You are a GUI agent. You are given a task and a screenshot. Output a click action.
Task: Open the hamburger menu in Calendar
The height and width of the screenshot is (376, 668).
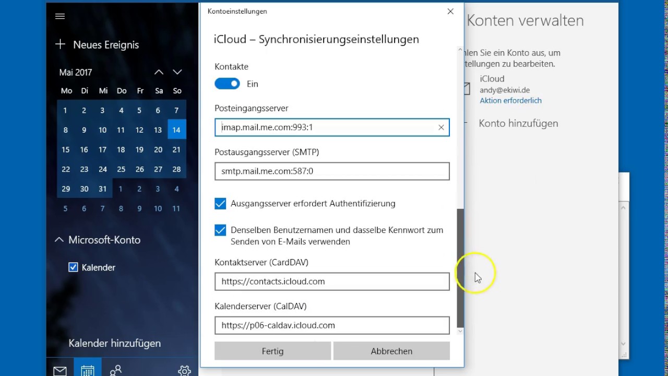point(60,16)
